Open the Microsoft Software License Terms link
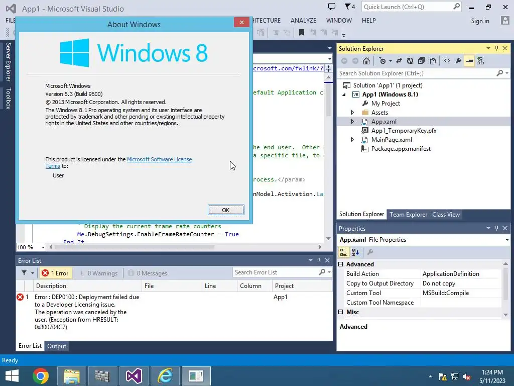This screenshot has width=514, height=386. [x=159, y=159]
